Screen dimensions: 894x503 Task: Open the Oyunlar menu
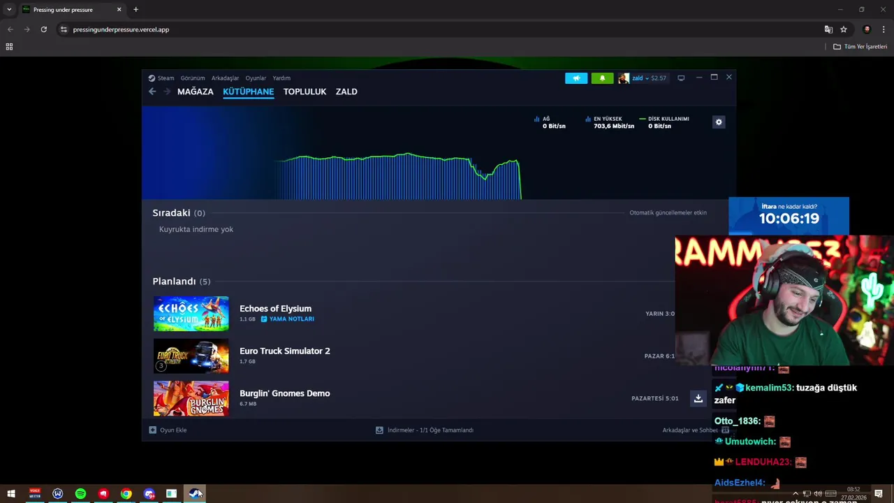pyautogui.click(x=256, y=78)
